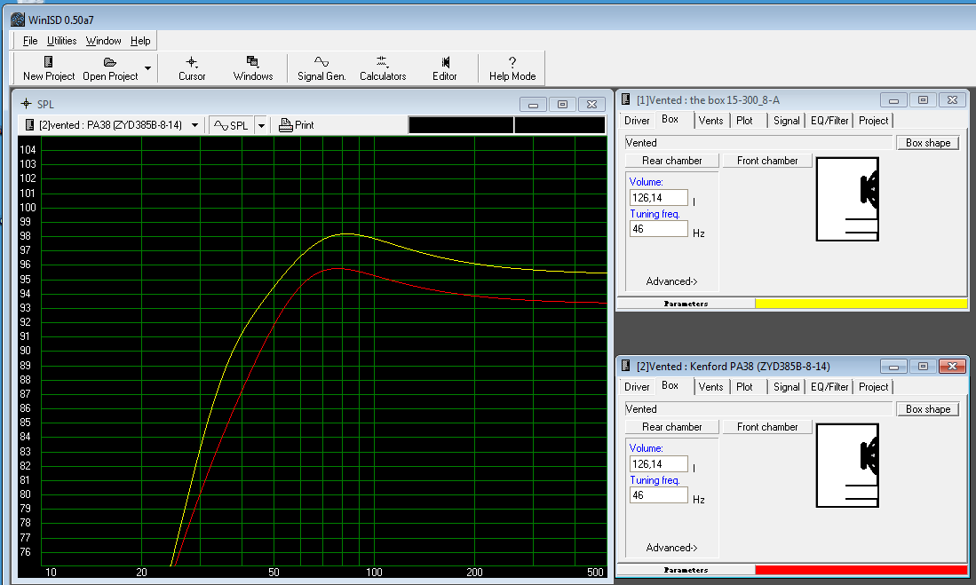Select Front chamber in project [1]
This screenshot has height=585, width=976.
pos(767,161)
